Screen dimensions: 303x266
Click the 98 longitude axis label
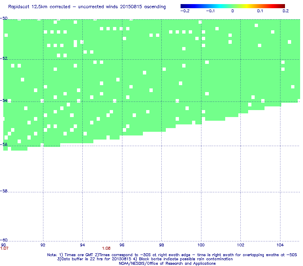coord(161,245)
